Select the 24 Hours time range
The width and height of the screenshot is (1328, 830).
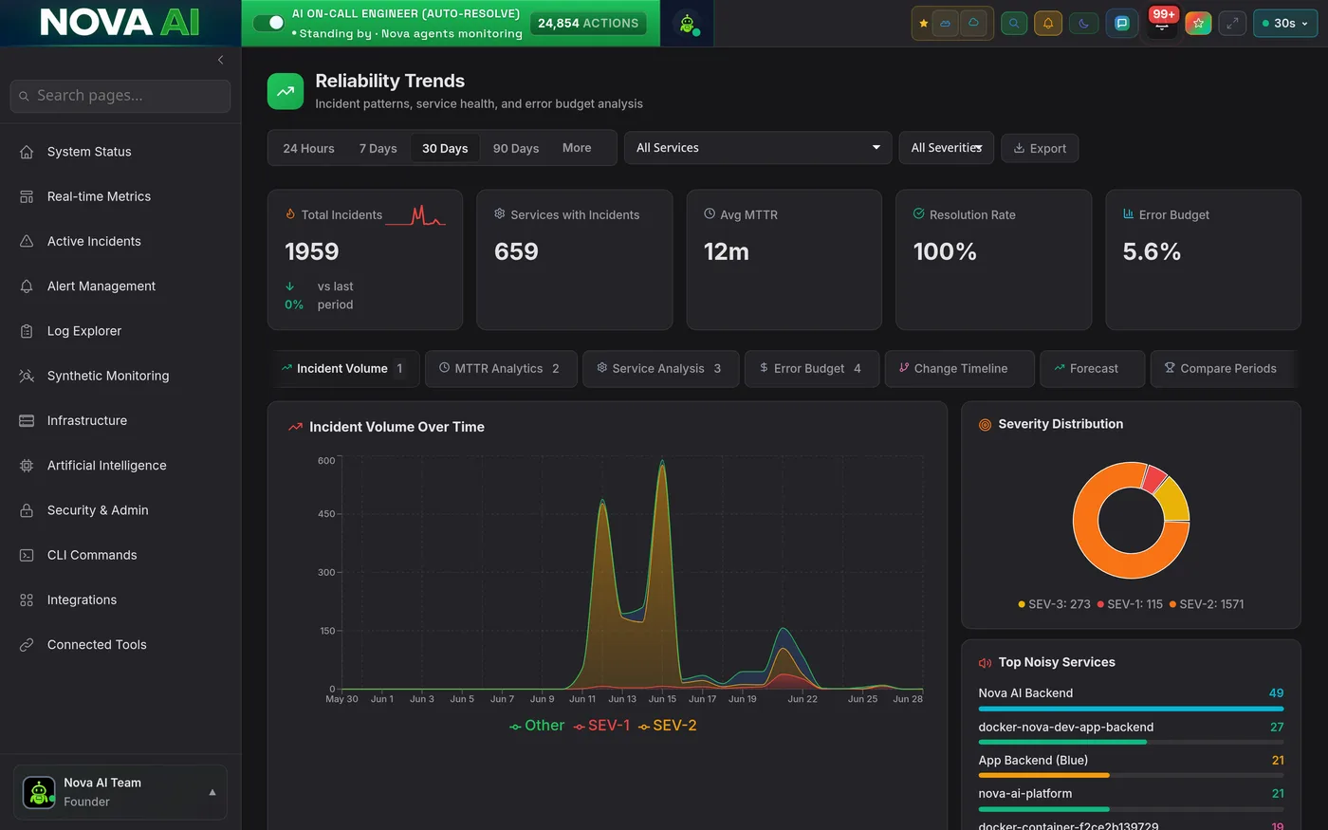point(308,148)
